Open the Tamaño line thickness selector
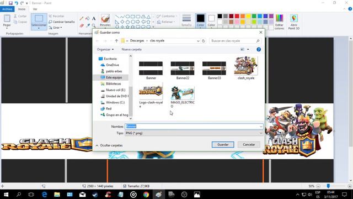Viewport: 353px width, 199px height. pyautogui.click(x=186, y=21)
